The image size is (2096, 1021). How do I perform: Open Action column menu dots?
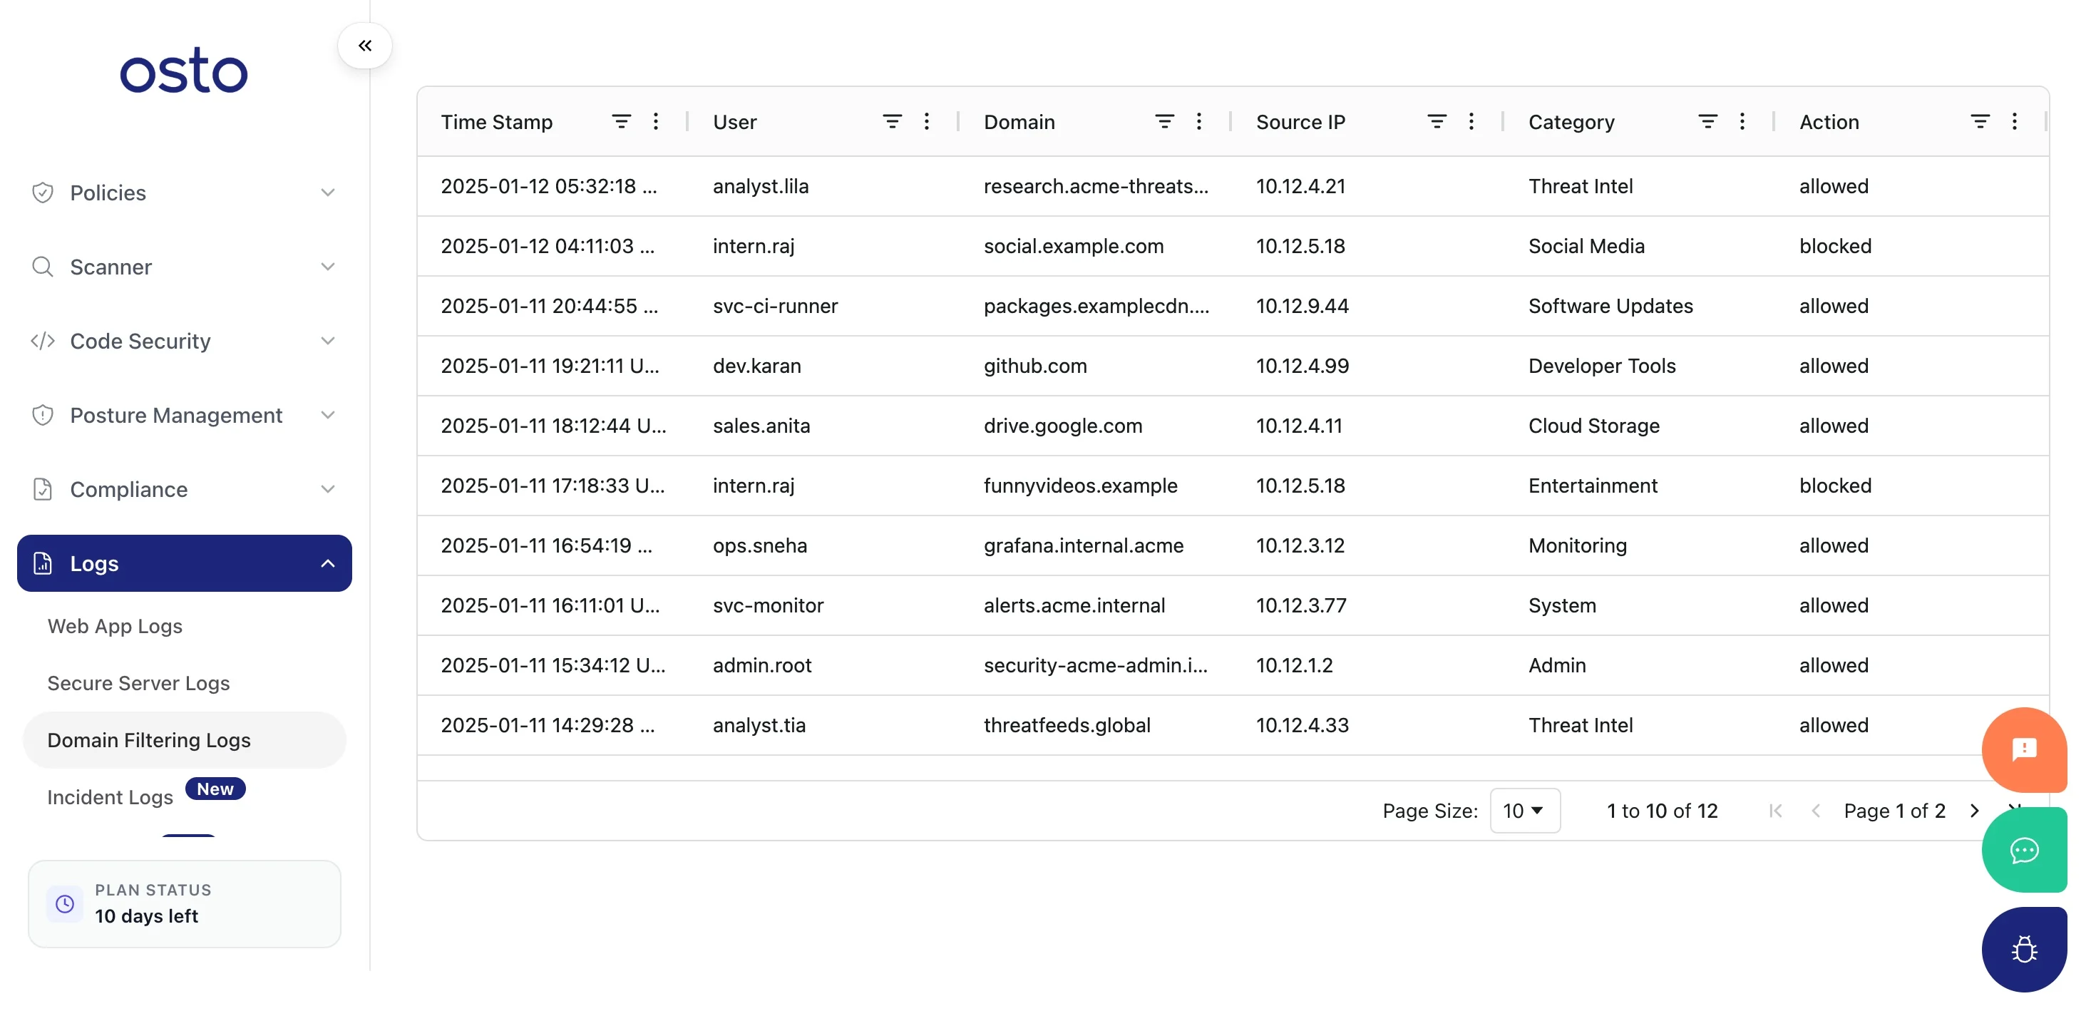click(2015, 121)
